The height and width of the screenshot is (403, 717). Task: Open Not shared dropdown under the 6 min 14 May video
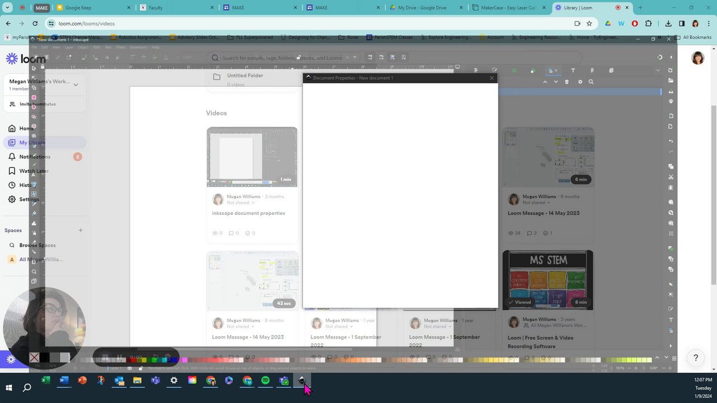pyautogui.click(x=536, y=203)
